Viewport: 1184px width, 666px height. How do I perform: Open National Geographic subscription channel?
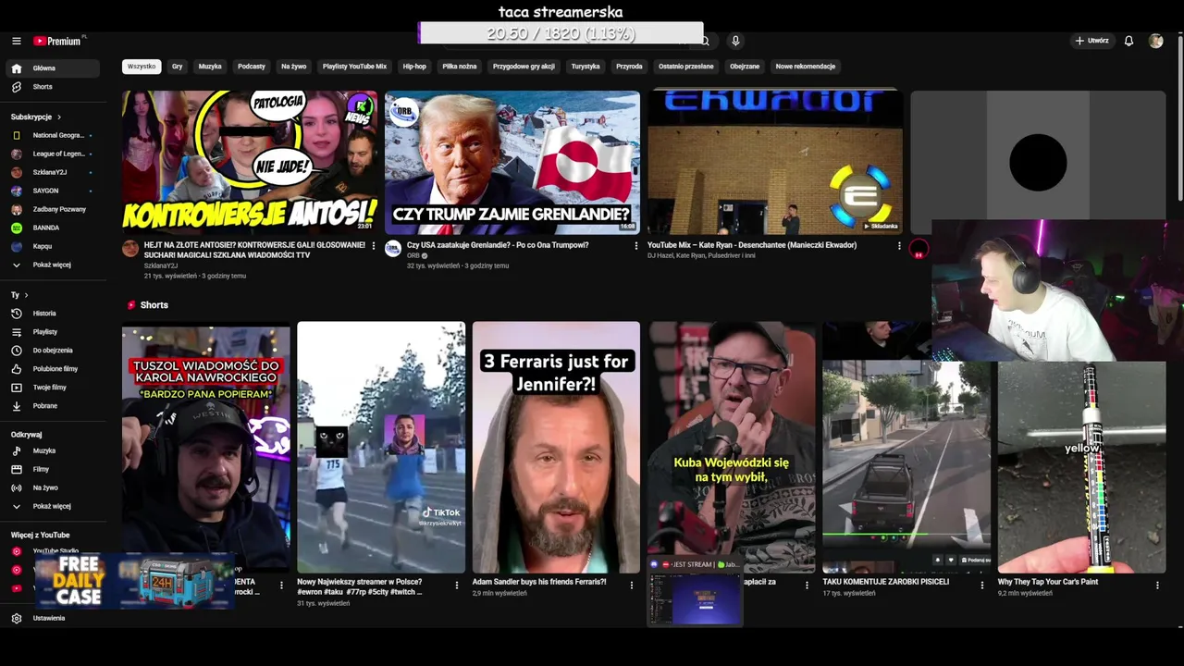click(52, 135)
